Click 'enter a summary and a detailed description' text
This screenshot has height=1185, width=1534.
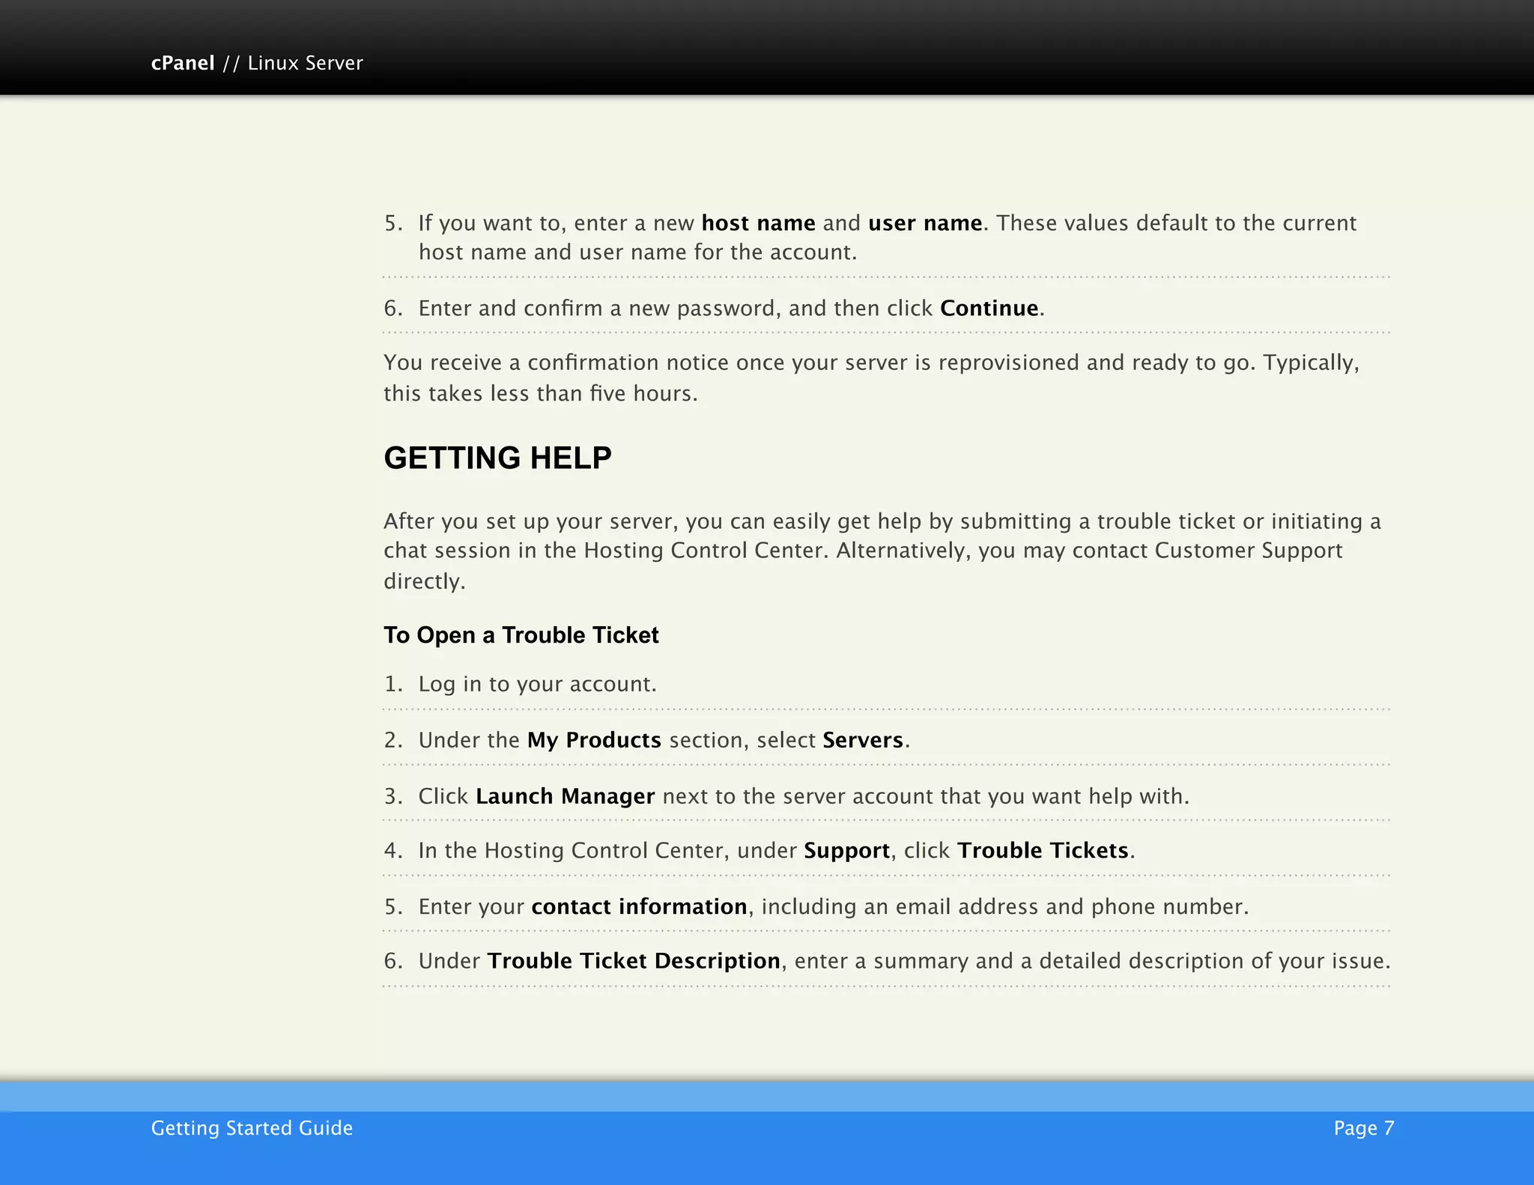pyautogui.click(x=1019, y=961)
